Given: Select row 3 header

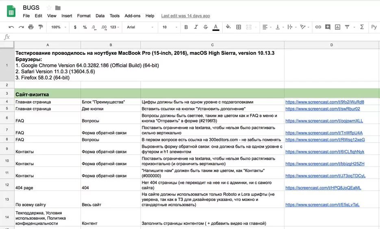Looking at the screenshot, I should click(7, 93).
